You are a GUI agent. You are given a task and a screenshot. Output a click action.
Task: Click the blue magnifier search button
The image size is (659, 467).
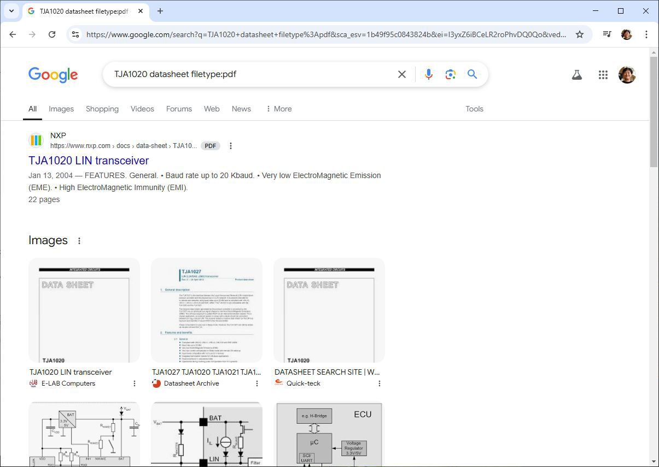[473, 74]
